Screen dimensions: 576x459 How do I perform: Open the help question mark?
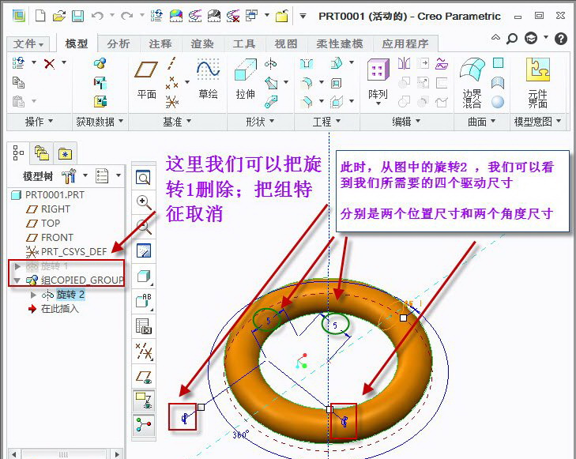(x=560, y=38)
